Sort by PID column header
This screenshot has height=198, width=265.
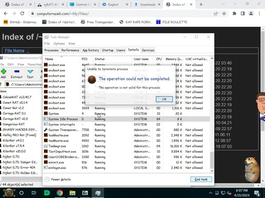pyautogui.click(x=86, y=59)
